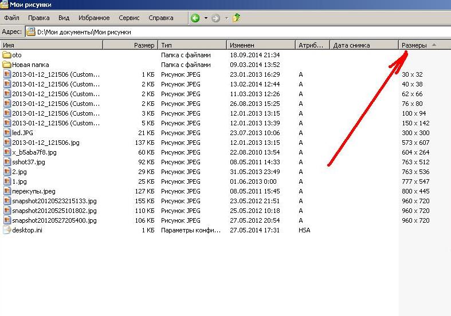Select the led.JPG file icon
This screenshot has width=451, height=316.
point(7,133)
